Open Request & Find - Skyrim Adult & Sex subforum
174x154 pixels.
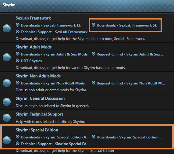130,54
